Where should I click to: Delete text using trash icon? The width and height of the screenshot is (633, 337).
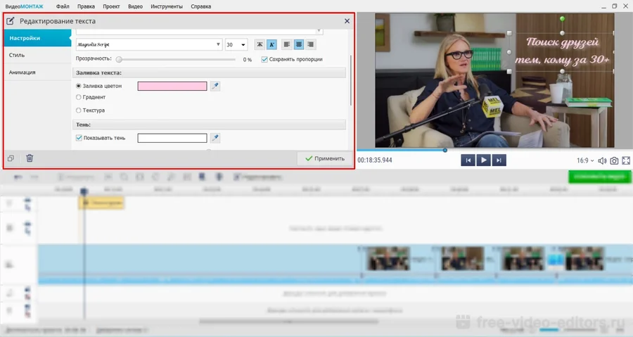tap(30, 158)
